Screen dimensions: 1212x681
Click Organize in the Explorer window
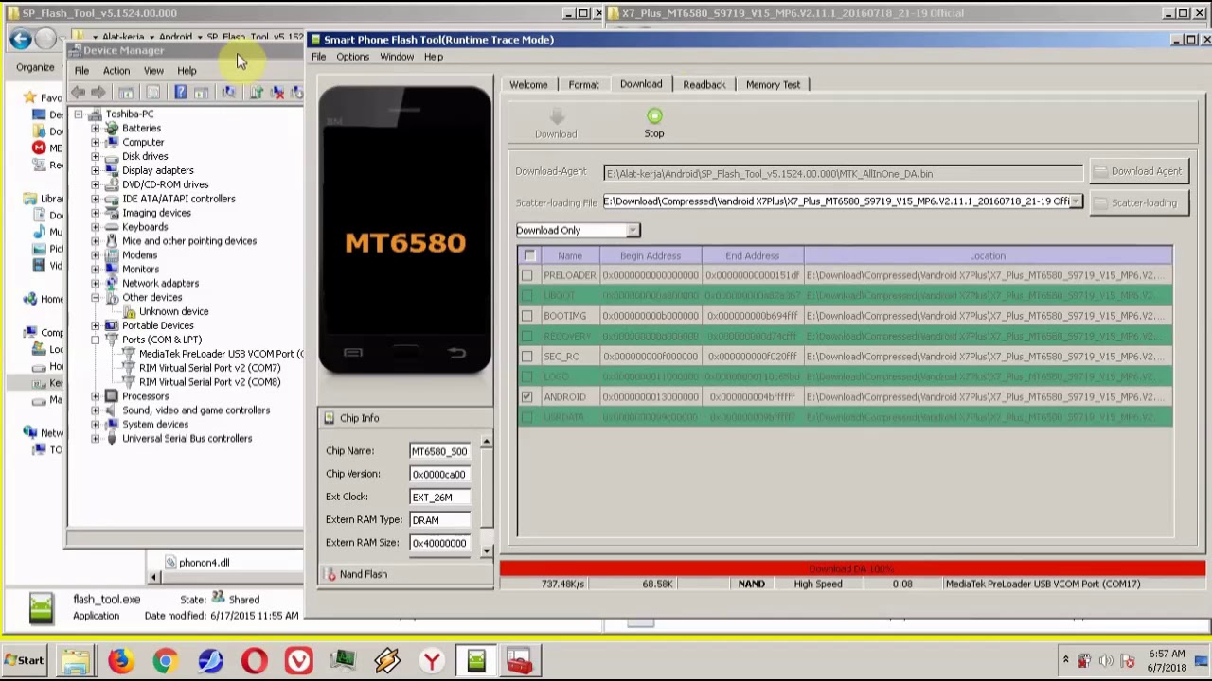(x=35, y=67)
